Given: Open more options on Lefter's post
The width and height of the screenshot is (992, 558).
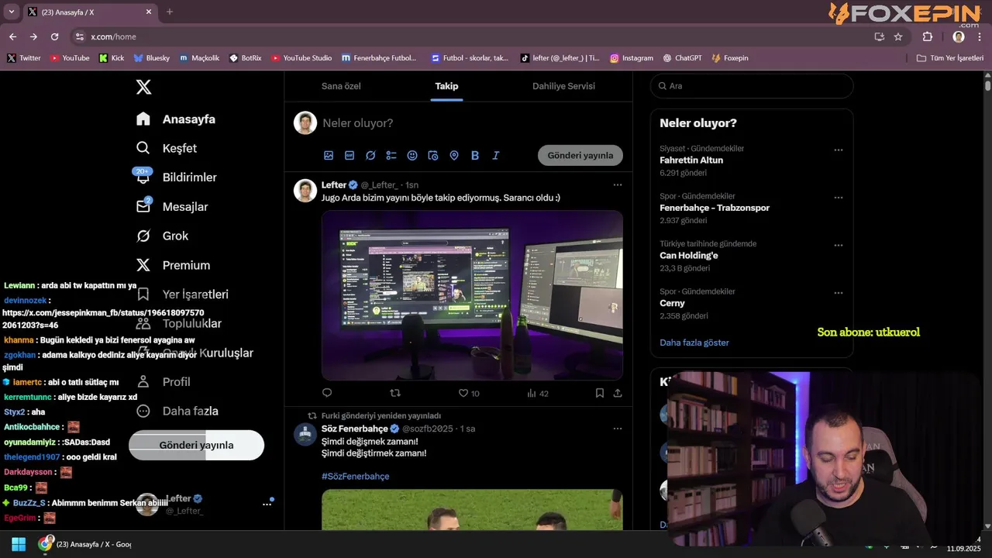Looking at the screenshot, I should point(618,184).
